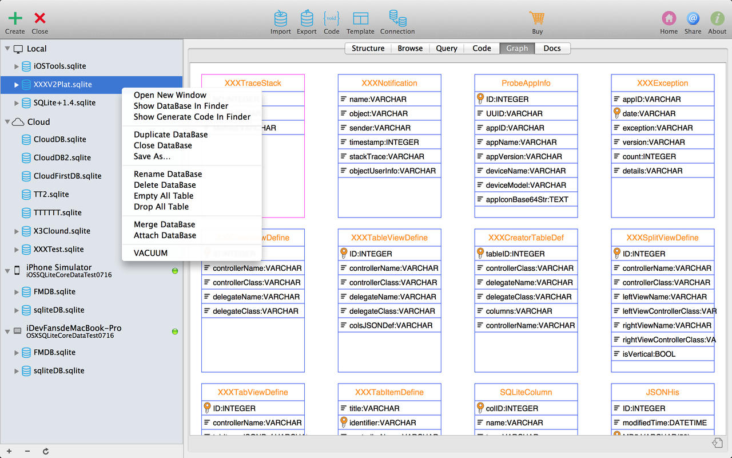
Task: Open the Code generator toolbar icon
Action: click(x=332, y=19)
